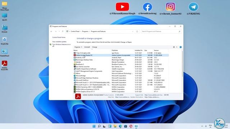Select Adobe Acrobat Reader DC name text
This screenshot has width=230, height=129.
tap(84, 55)
